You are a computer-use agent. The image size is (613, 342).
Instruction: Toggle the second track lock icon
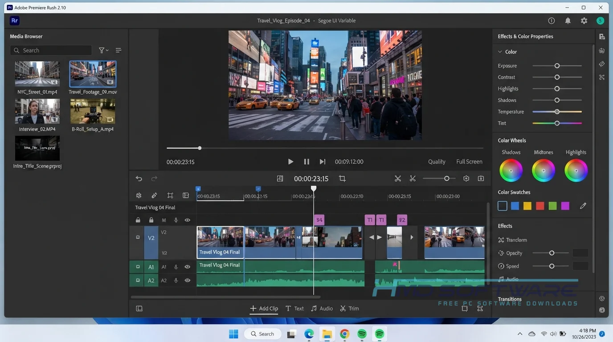(151, 220)
